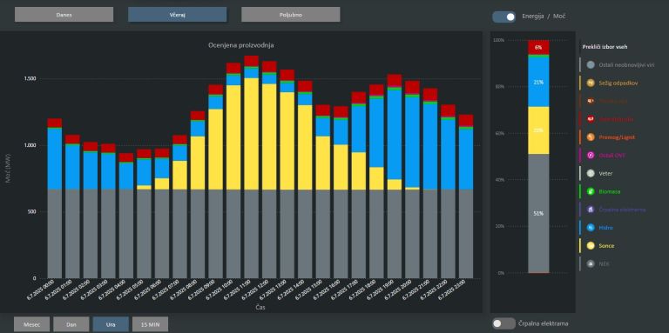The height and width of the screenshot is (333, 669).
Task: Switch to the Danes view
Action: point(64,15)
